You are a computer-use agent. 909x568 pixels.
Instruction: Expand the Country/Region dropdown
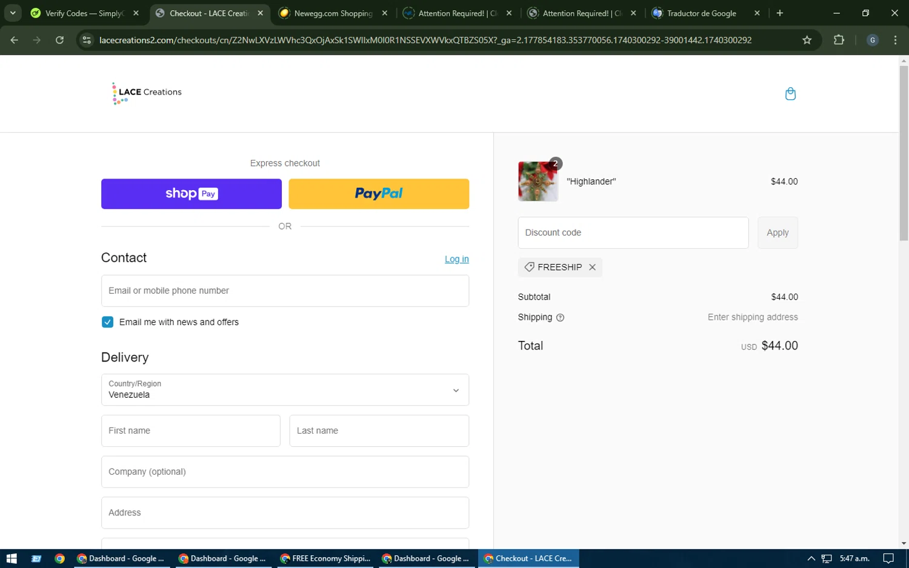(x=285, y=390)
